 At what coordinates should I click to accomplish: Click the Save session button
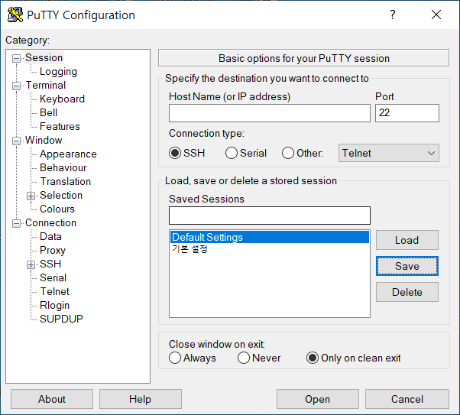[x=407, y=266]
